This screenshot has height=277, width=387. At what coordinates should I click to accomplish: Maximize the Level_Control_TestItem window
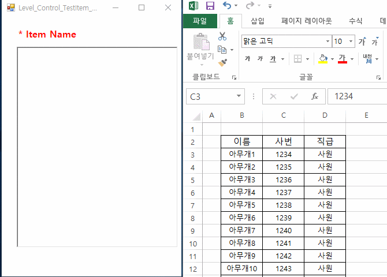point(142,8)
